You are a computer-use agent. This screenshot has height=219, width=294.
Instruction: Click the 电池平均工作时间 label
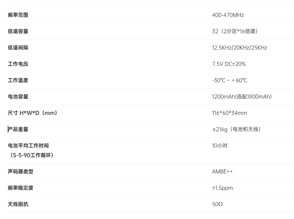coord(28,146)
